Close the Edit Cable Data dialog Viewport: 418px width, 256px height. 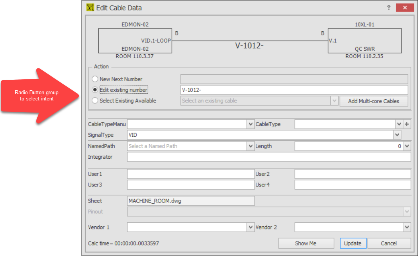pyautogui.click(x=405, y=7)
